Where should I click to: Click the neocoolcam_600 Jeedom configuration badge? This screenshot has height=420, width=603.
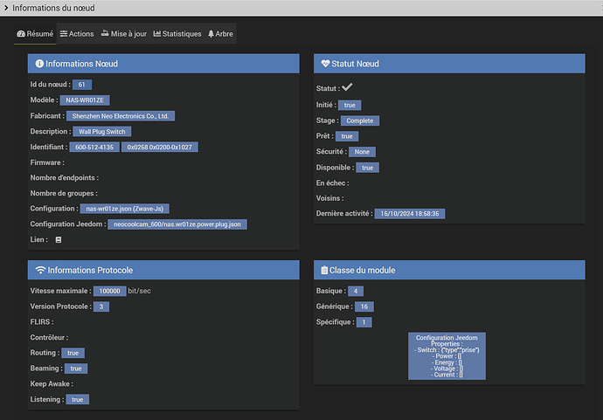[x=179, y=224]
